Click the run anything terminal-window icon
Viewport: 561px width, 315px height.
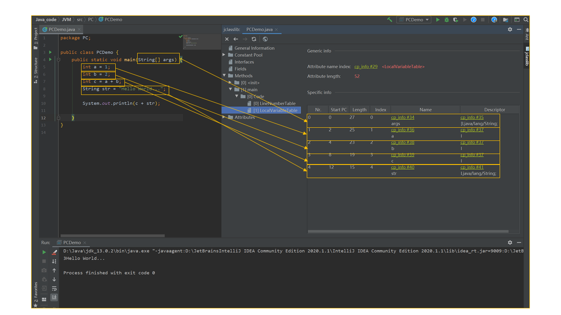tap(517, 20)
